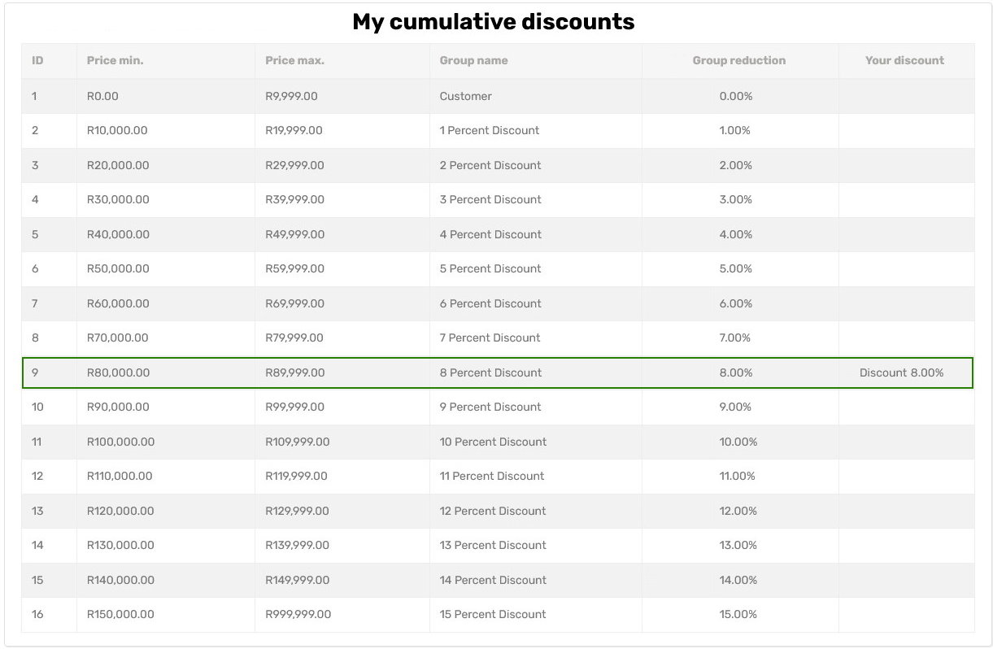This screenshot has height=649, width=993.
Task: Click the 6.00% reduction value
Action: tap(736, 303)
